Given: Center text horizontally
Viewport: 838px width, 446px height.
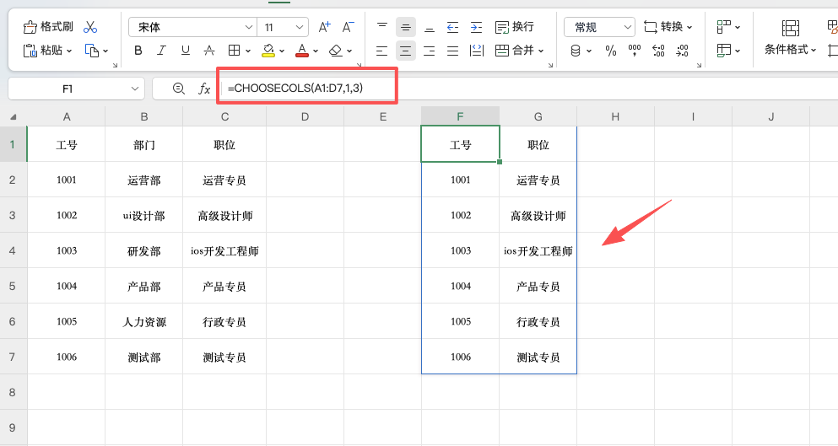Looking at the screenshot, I should (406, 51).
